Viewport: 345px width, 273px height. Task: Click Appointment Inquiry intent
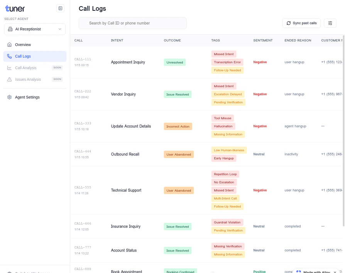128,62
